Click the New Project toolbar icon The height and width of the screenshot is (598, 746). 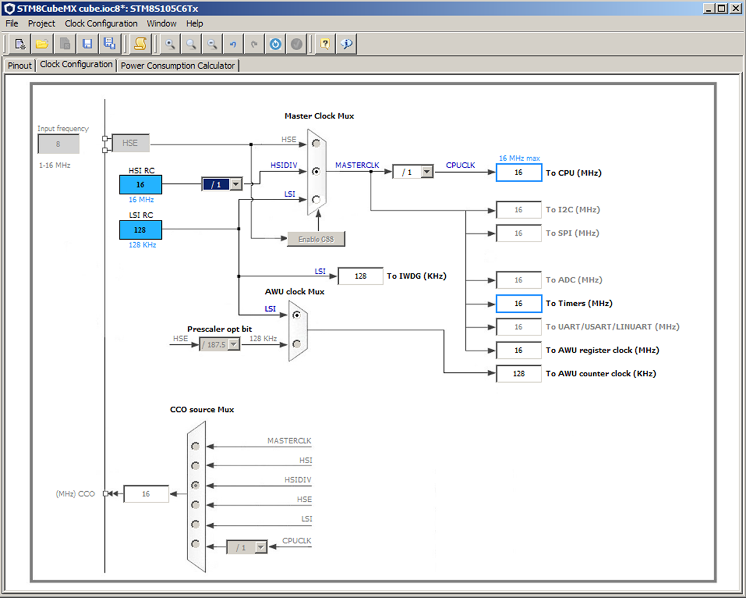coord(20,44)
